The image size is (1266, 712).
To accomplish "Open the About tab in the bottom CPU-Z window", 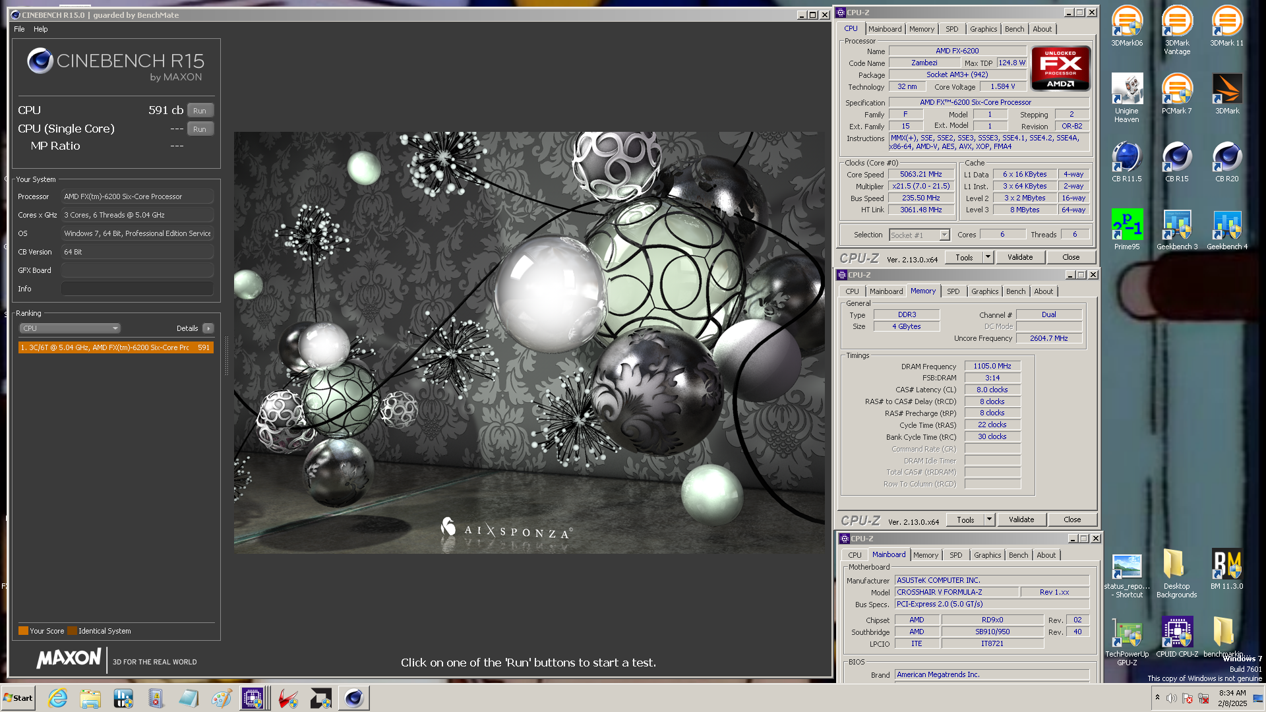I will pyautogui.click(x=1046, y=555).
